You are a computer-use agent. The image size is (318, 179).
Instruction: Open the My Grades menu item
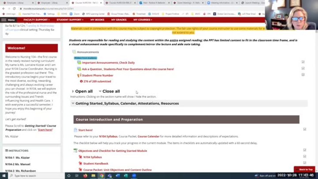coord(118,20)
